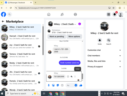Click More options button
Image resolution: width=127 pixels, height=96 pixels.
[74, 37]
